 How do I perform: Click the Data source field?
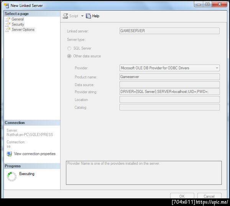(169, 84)
